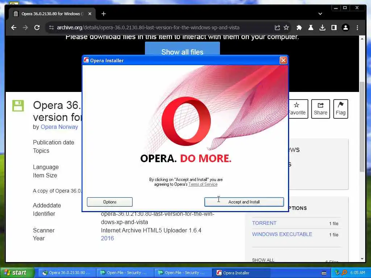The width and height of the screenshot is (371, 278).
Task: Switch to Opera Installer taskbar item
Action: (241, 273)
